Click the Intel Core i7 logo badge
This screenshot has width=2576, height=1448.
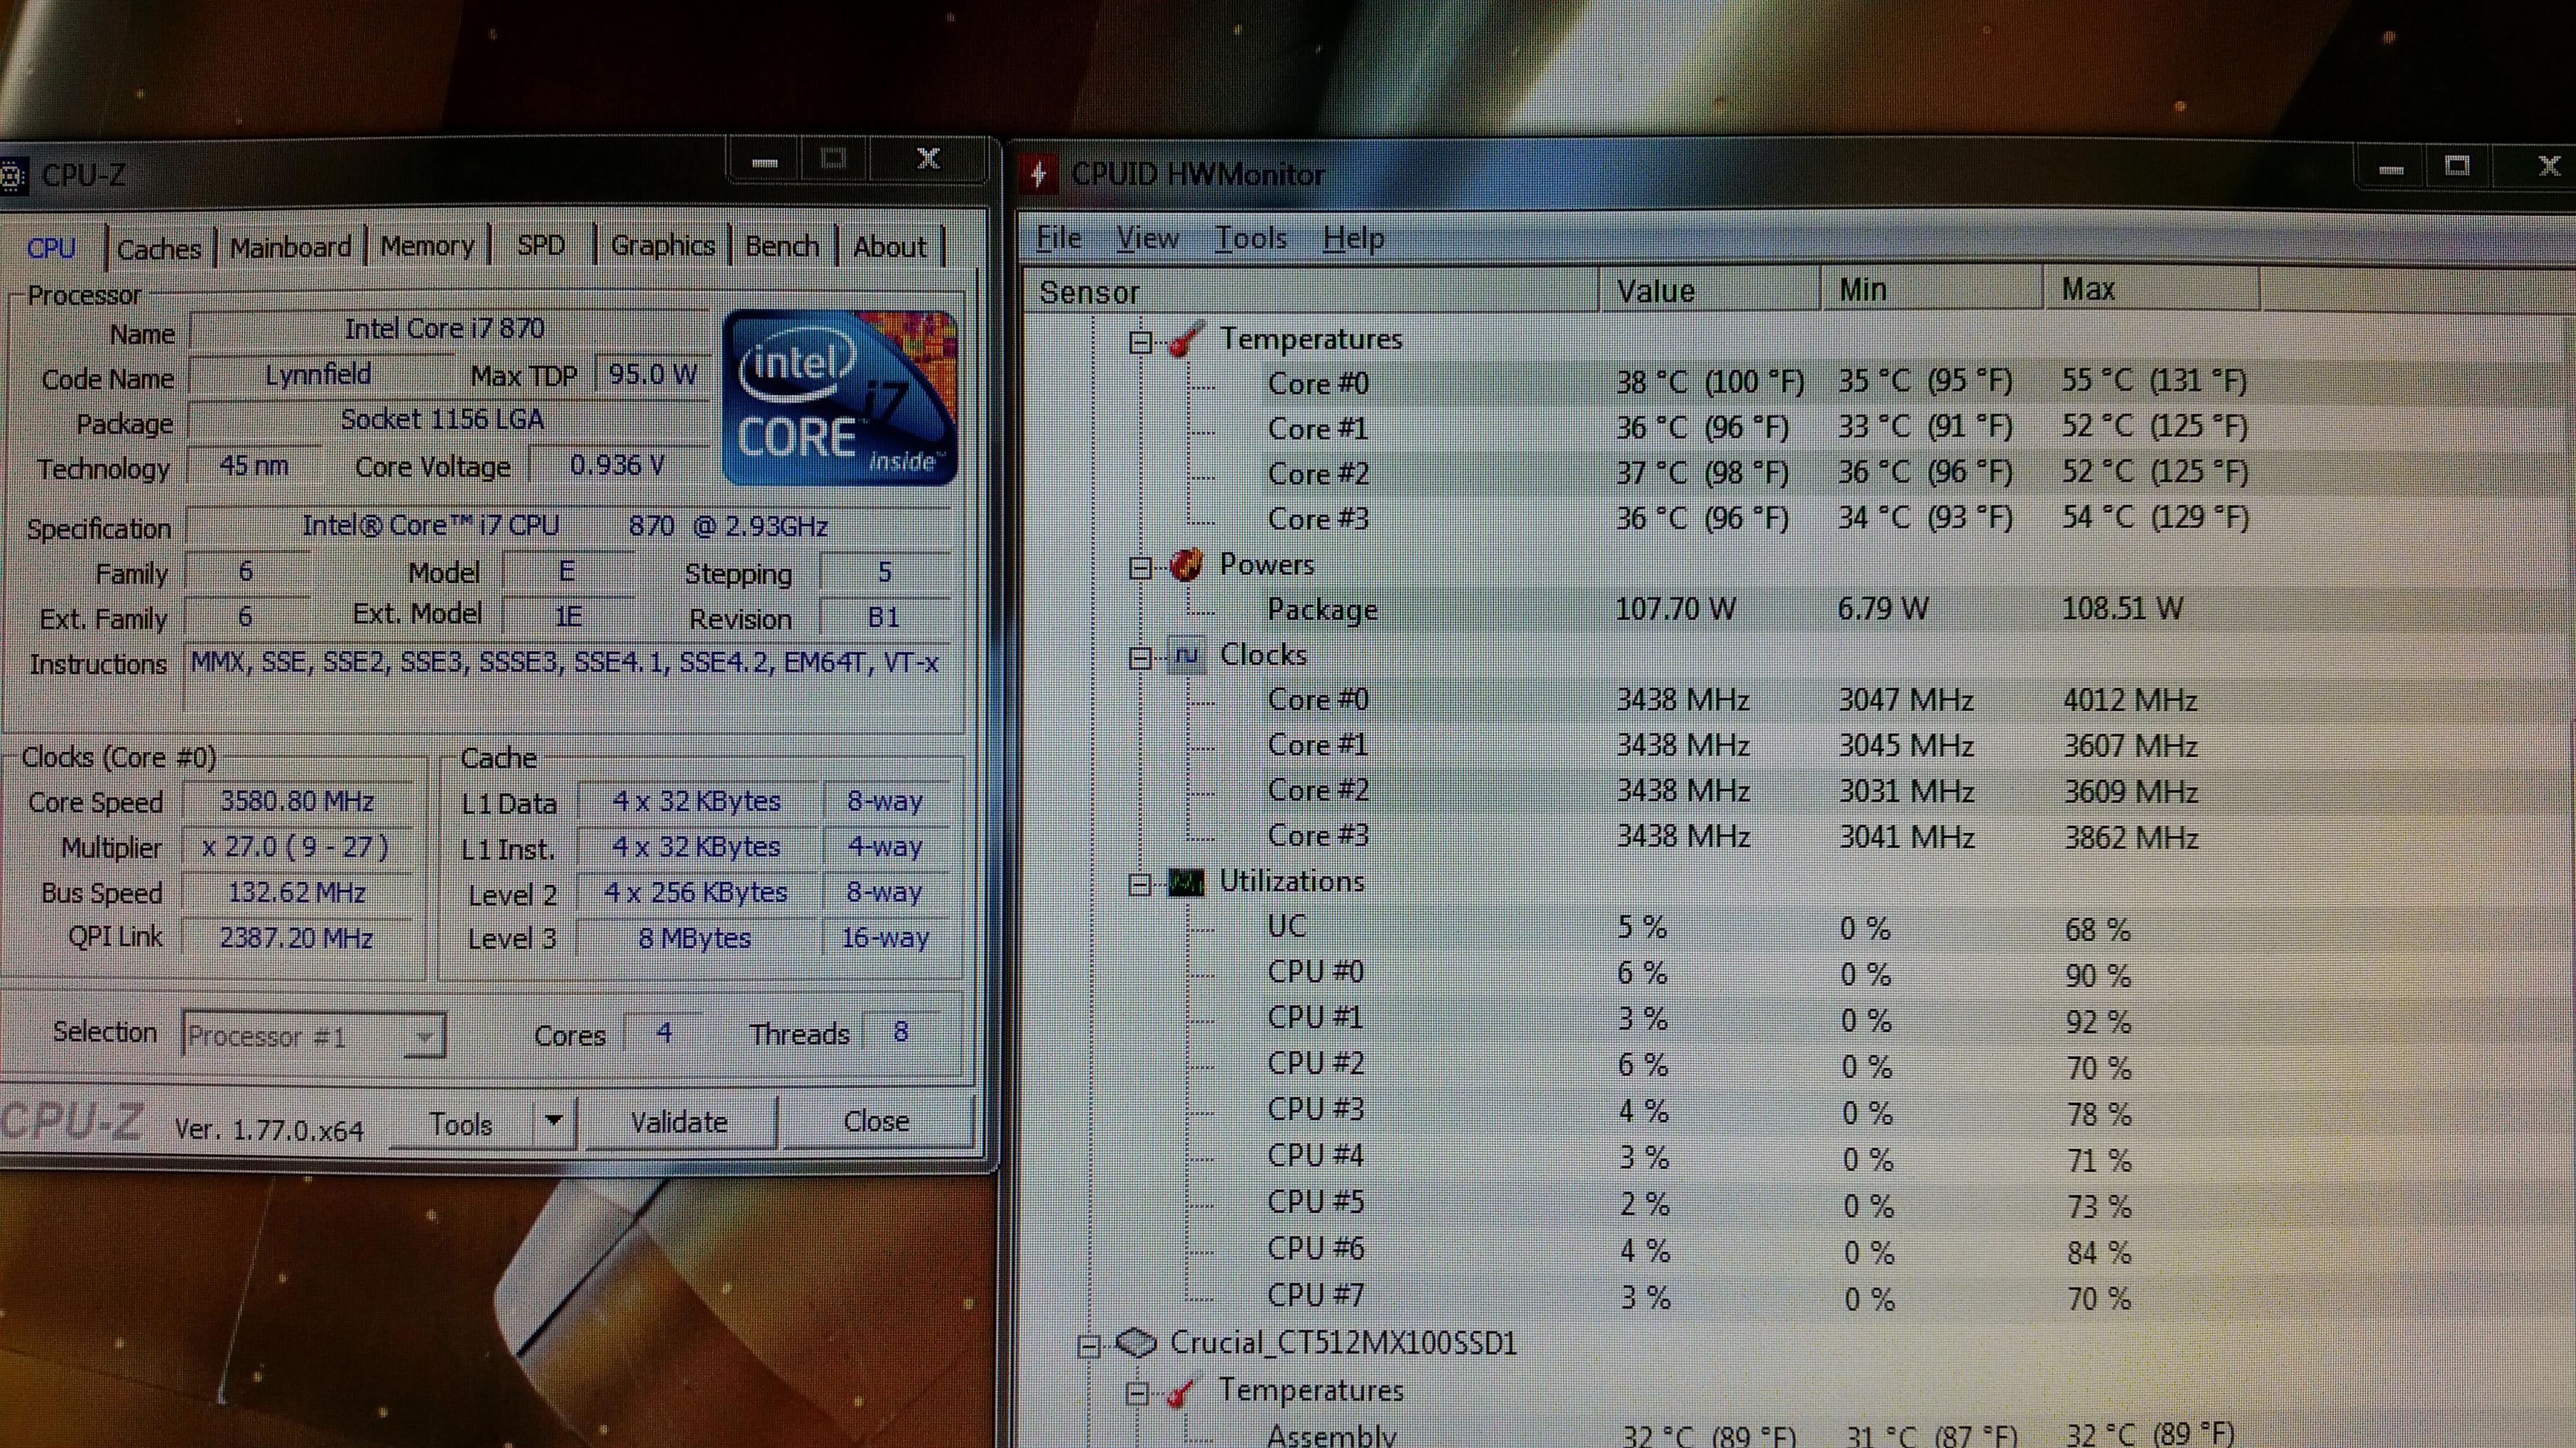(839, 398)
